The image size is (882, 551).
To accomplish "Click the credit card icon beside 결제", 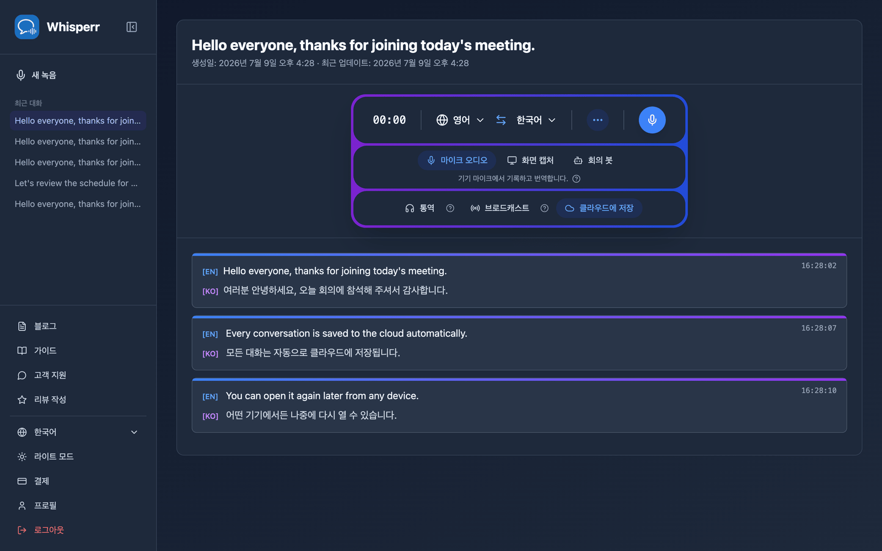I will point(22,481).
